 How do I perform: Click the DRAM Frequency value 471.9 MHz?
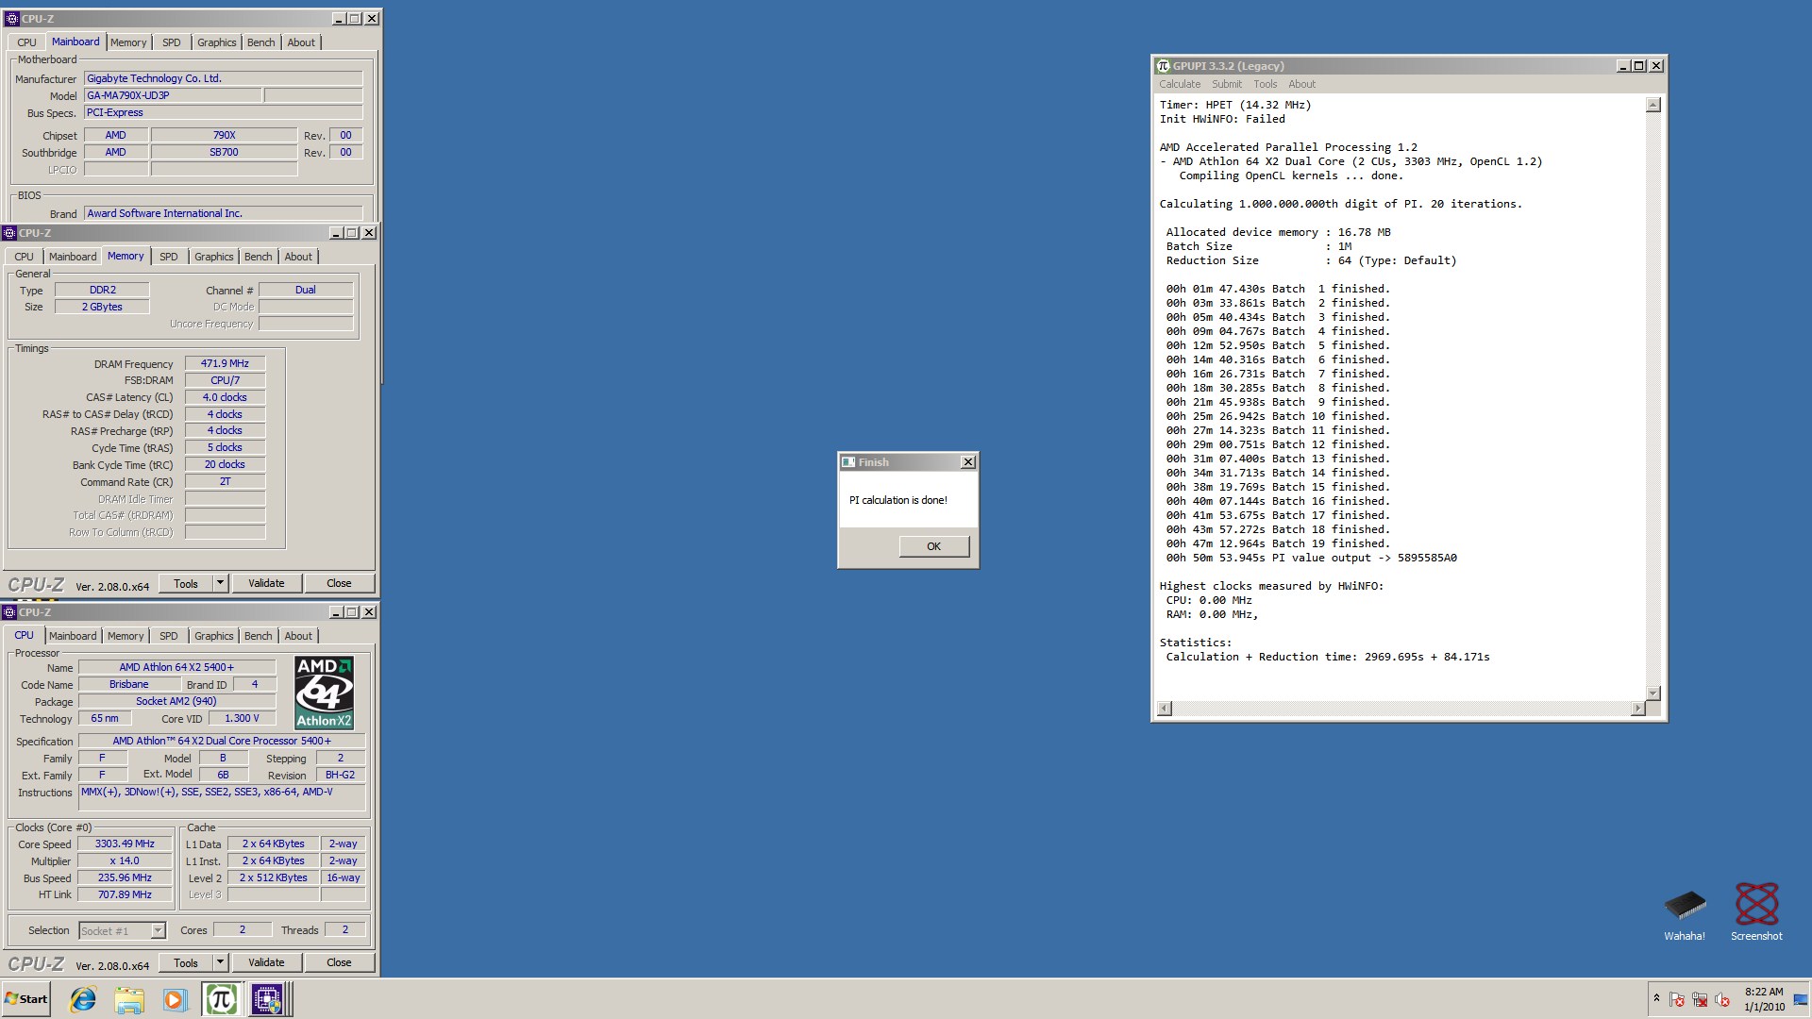pos(225,363)
